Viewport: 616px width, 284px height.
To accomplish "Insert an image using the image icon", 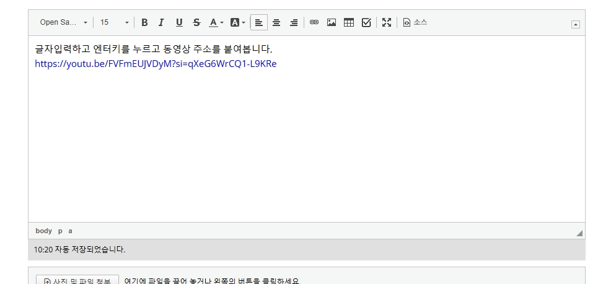I will 332,22.
